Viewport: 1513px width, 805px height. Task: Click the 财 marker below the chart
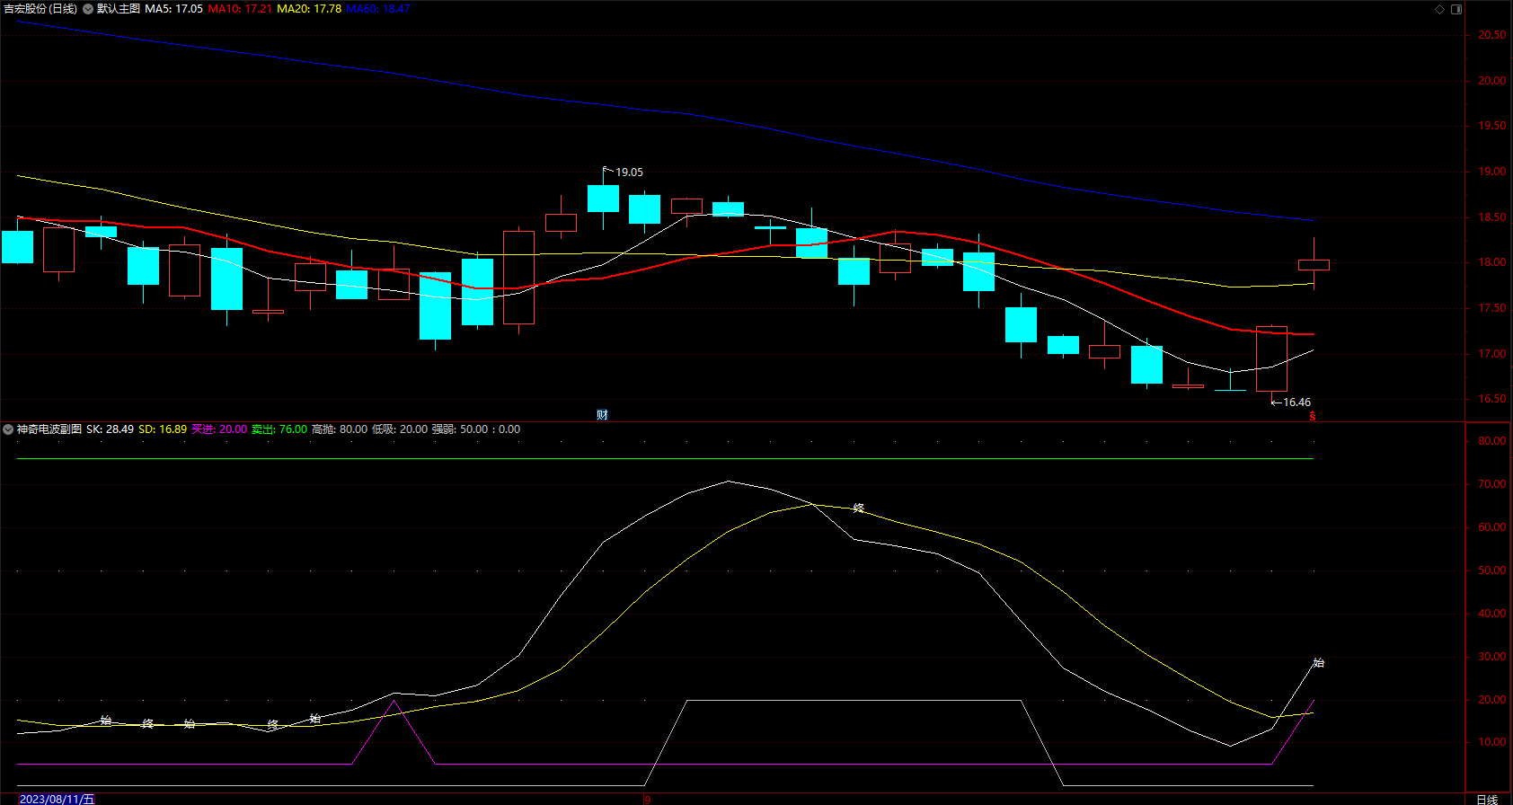coord(602,414)
